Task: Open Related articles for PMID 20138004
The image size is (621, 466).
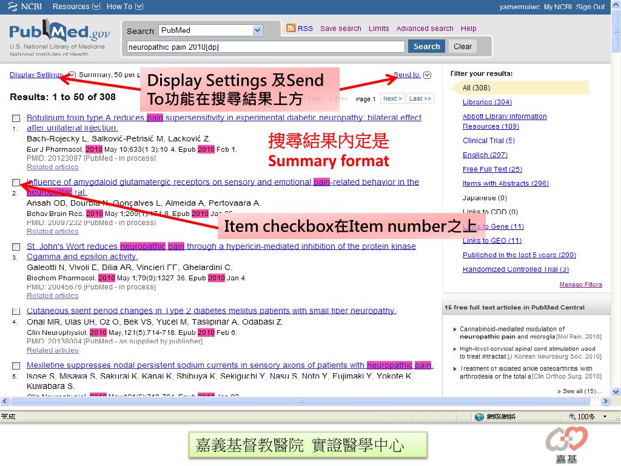Action: (53, 350)
